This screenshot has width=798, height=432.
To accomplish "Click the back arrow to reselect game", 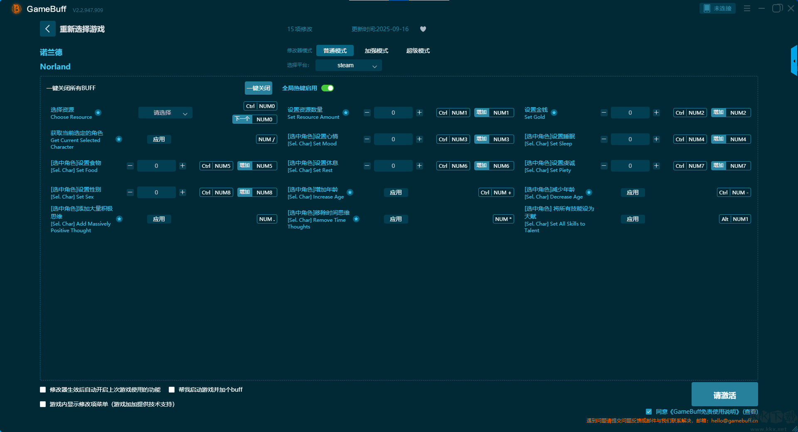I will pyautogui.click(x=47, y=29).
